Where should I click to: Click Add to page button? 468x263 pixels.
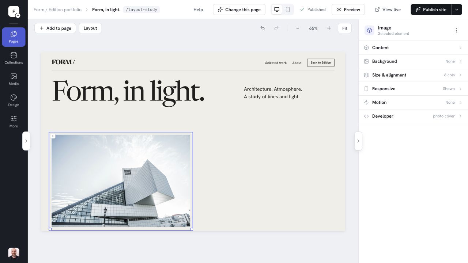pyautogui.click(x=55, y=28)
